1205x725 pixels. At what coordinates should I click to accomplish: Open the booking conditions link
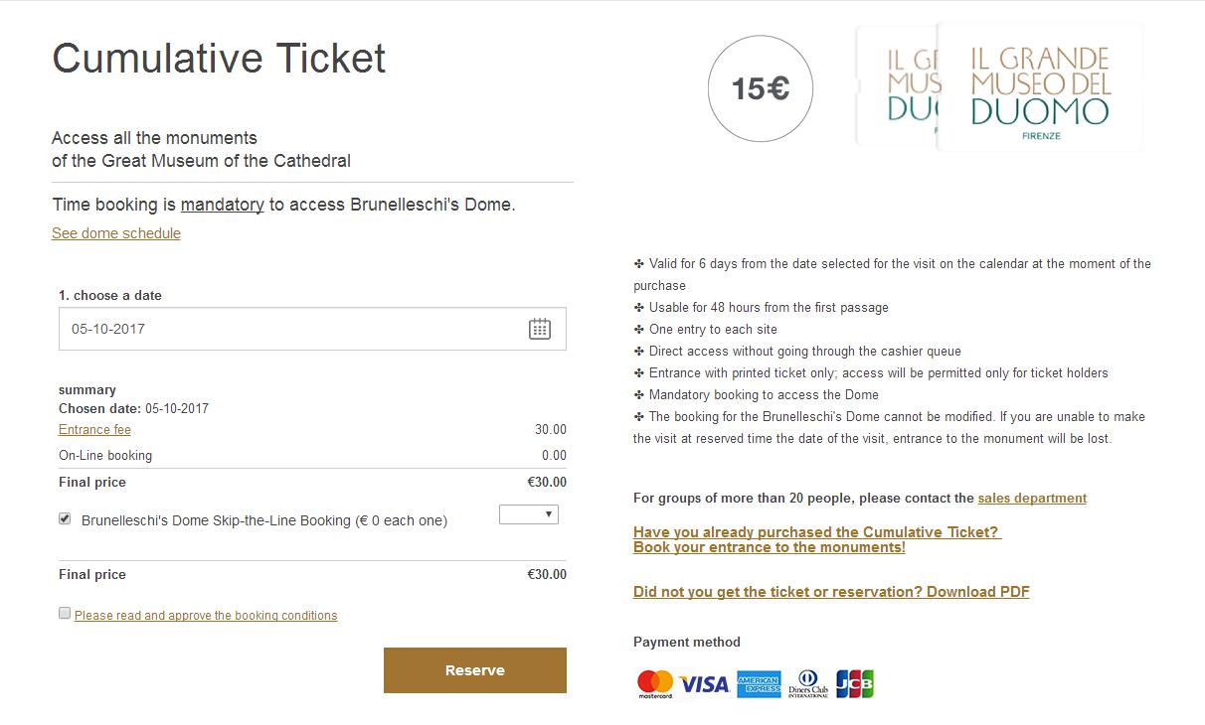coord(206,616)
